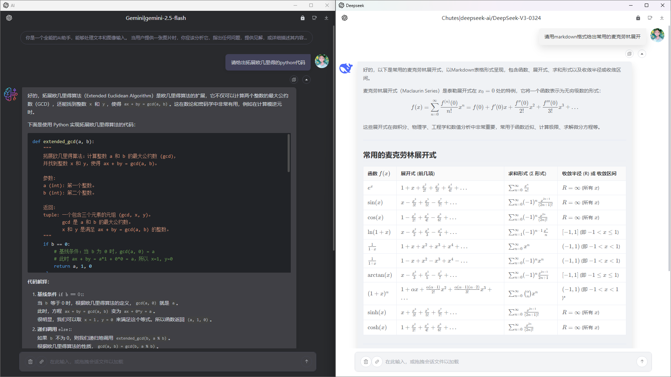Copy the Maclaurin request message in Deepseek window

629,54
